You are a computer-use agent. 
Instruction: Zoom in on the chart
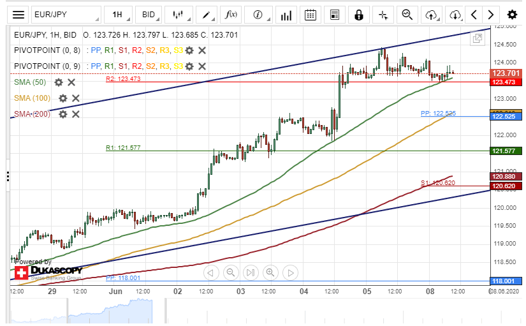(270, 273)
